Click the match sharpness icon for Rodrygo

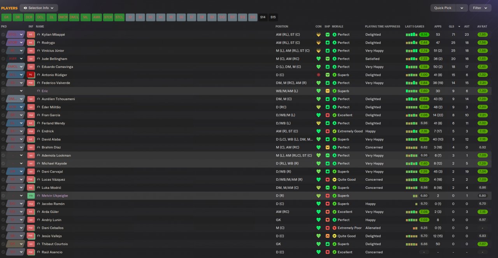pos(328,43)
